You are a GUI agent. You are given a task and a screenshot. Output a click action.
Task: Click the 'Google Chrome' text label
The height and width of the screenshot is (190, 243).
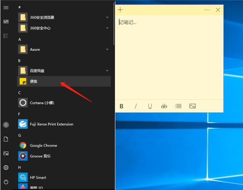(x=43, y=145)
